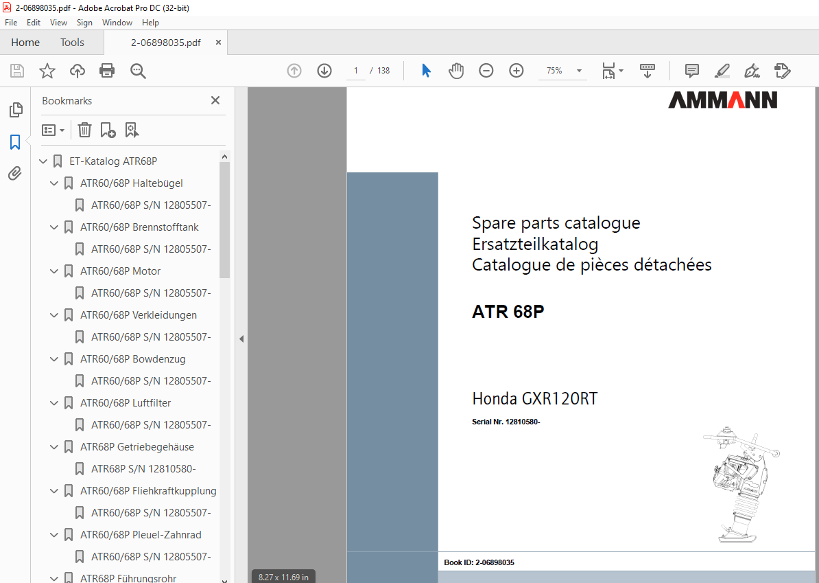Click the fit page scrolling icon
Screen dimensions: 819x583
609,71
